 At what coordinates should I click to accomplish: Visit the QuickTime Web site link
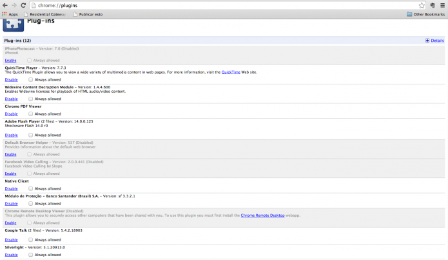231,72
